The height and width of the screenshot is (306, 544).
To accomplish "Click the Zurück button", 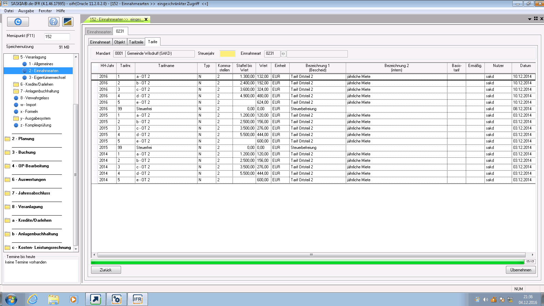I will click(106, 270).
